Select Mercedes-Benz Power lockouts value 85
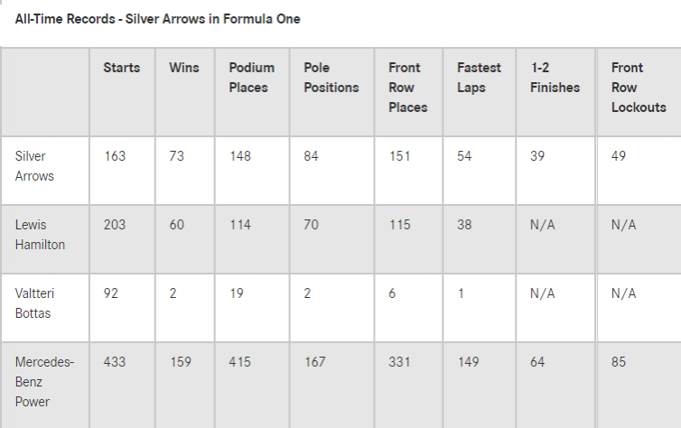The height and width of the screenshot is (428, 681). coord(619,362)
